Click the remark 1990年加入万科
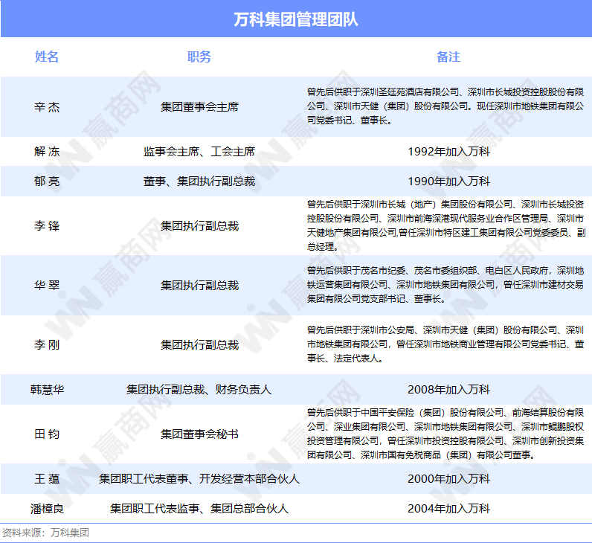Image resolution: width=592 pixels, height=543 pixels. (x=448, y=181)
